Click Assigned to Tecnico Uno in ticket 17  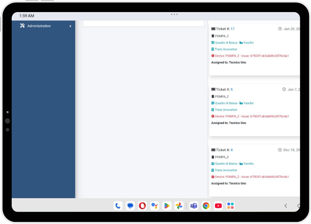pos(229,62)
